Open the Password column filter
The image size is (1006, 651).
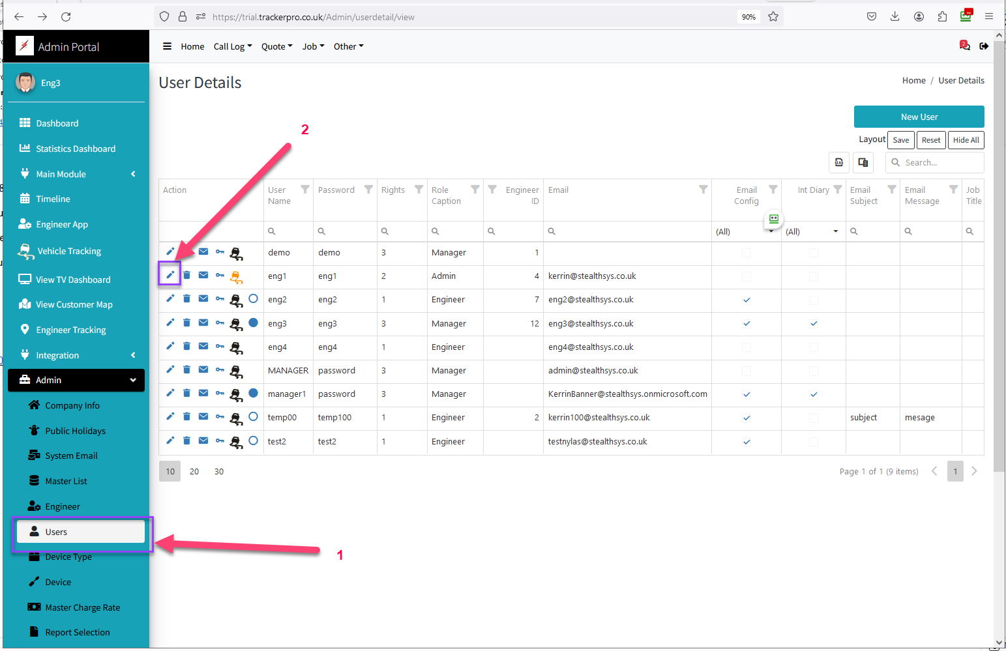point(368,190)
